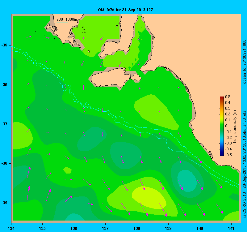Click the '0.5' color bar label
This screenshot has width=247, height=232.
(228, 97)
